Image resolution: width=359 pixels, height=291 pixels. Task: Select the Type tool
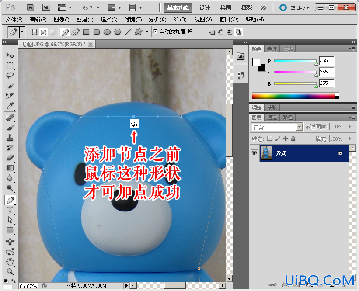[10, 210]
